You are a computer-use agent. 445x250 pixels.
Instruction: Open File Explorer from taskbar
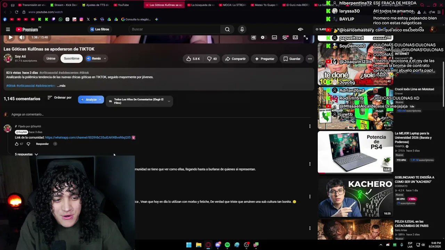pos(199,245)
